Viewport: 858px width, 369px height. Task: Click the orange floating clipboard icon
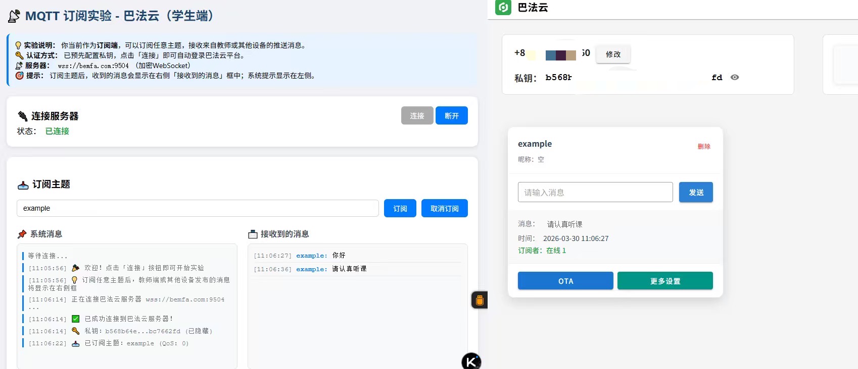(480, 300)
